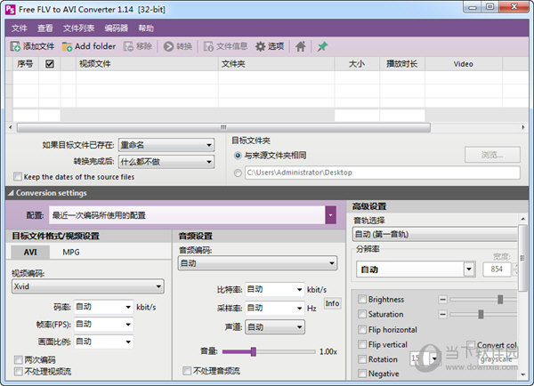Click the Brightness slider handle
The height and width of the screenshot is (386, 534).
click(x=500, y=300)
